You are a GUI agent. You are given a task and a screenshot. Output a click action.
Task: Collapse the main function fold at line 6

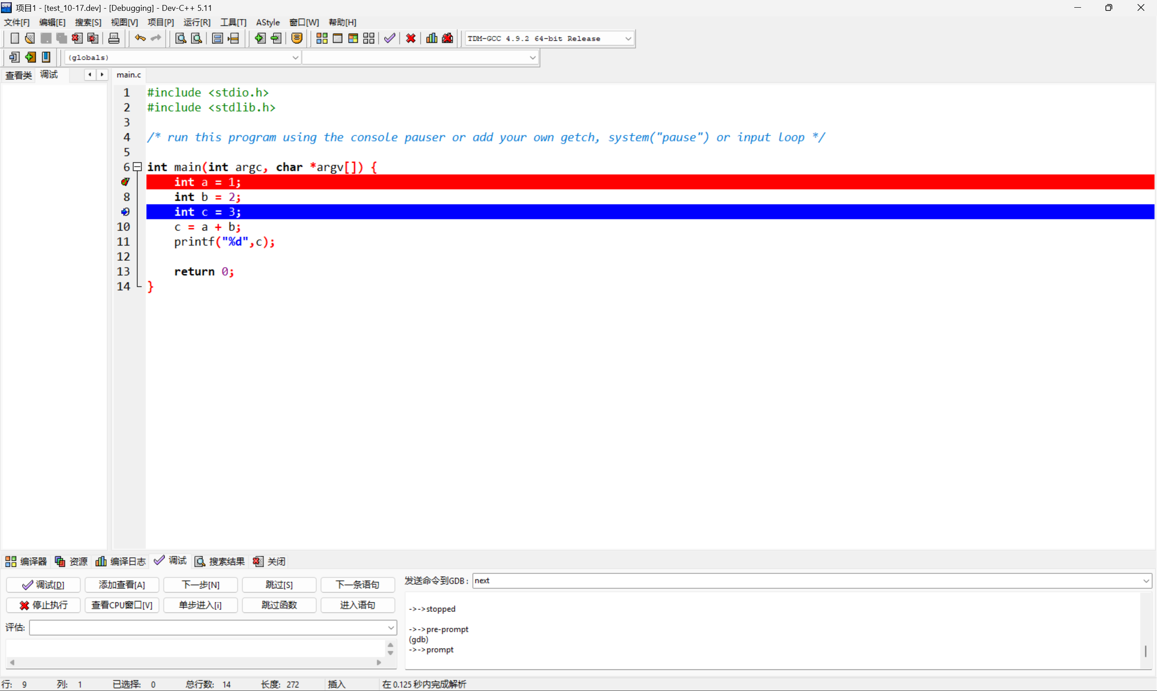click(x=137, y=167)
